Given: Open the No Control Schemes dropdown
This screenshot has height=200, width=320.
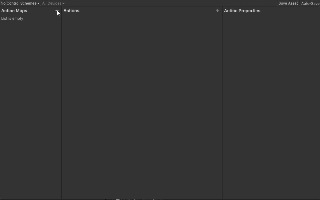Looking at the screenshot, I should tap(20, 3).
